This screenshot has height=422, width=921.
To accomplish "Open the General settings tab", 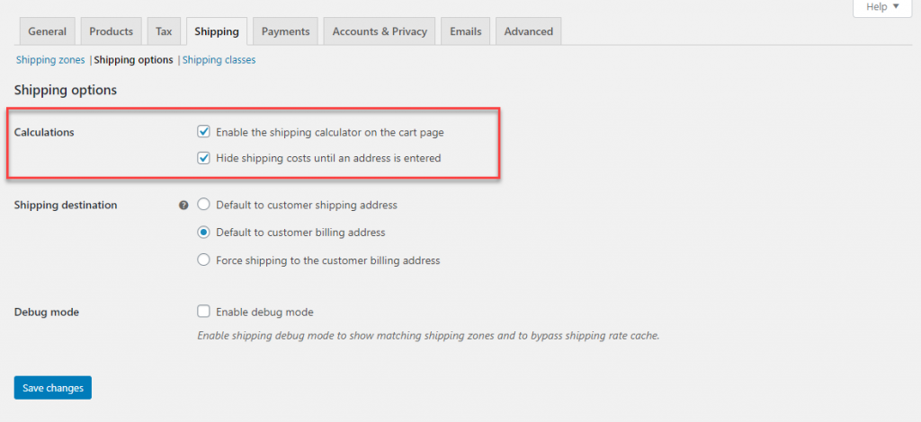I will click(48, 31).
